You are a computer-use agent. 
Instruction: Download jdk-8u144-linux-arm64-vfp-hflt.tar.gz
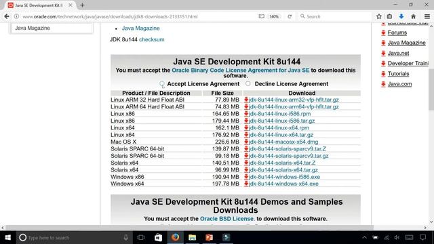pyautogui.click(x=294, y=107)
